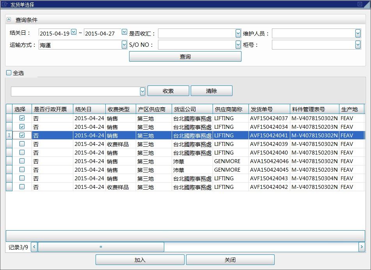Click the 关闭 button
This screenshot has width=371, height=270.
coord(230,260)
